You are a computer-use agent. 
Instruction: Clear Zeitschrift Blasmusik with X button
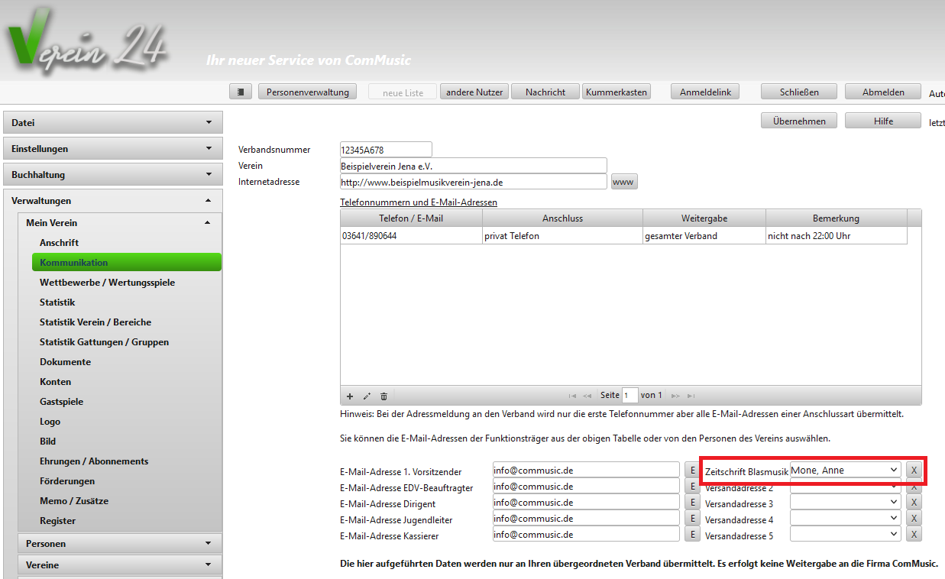pos(914,470)
